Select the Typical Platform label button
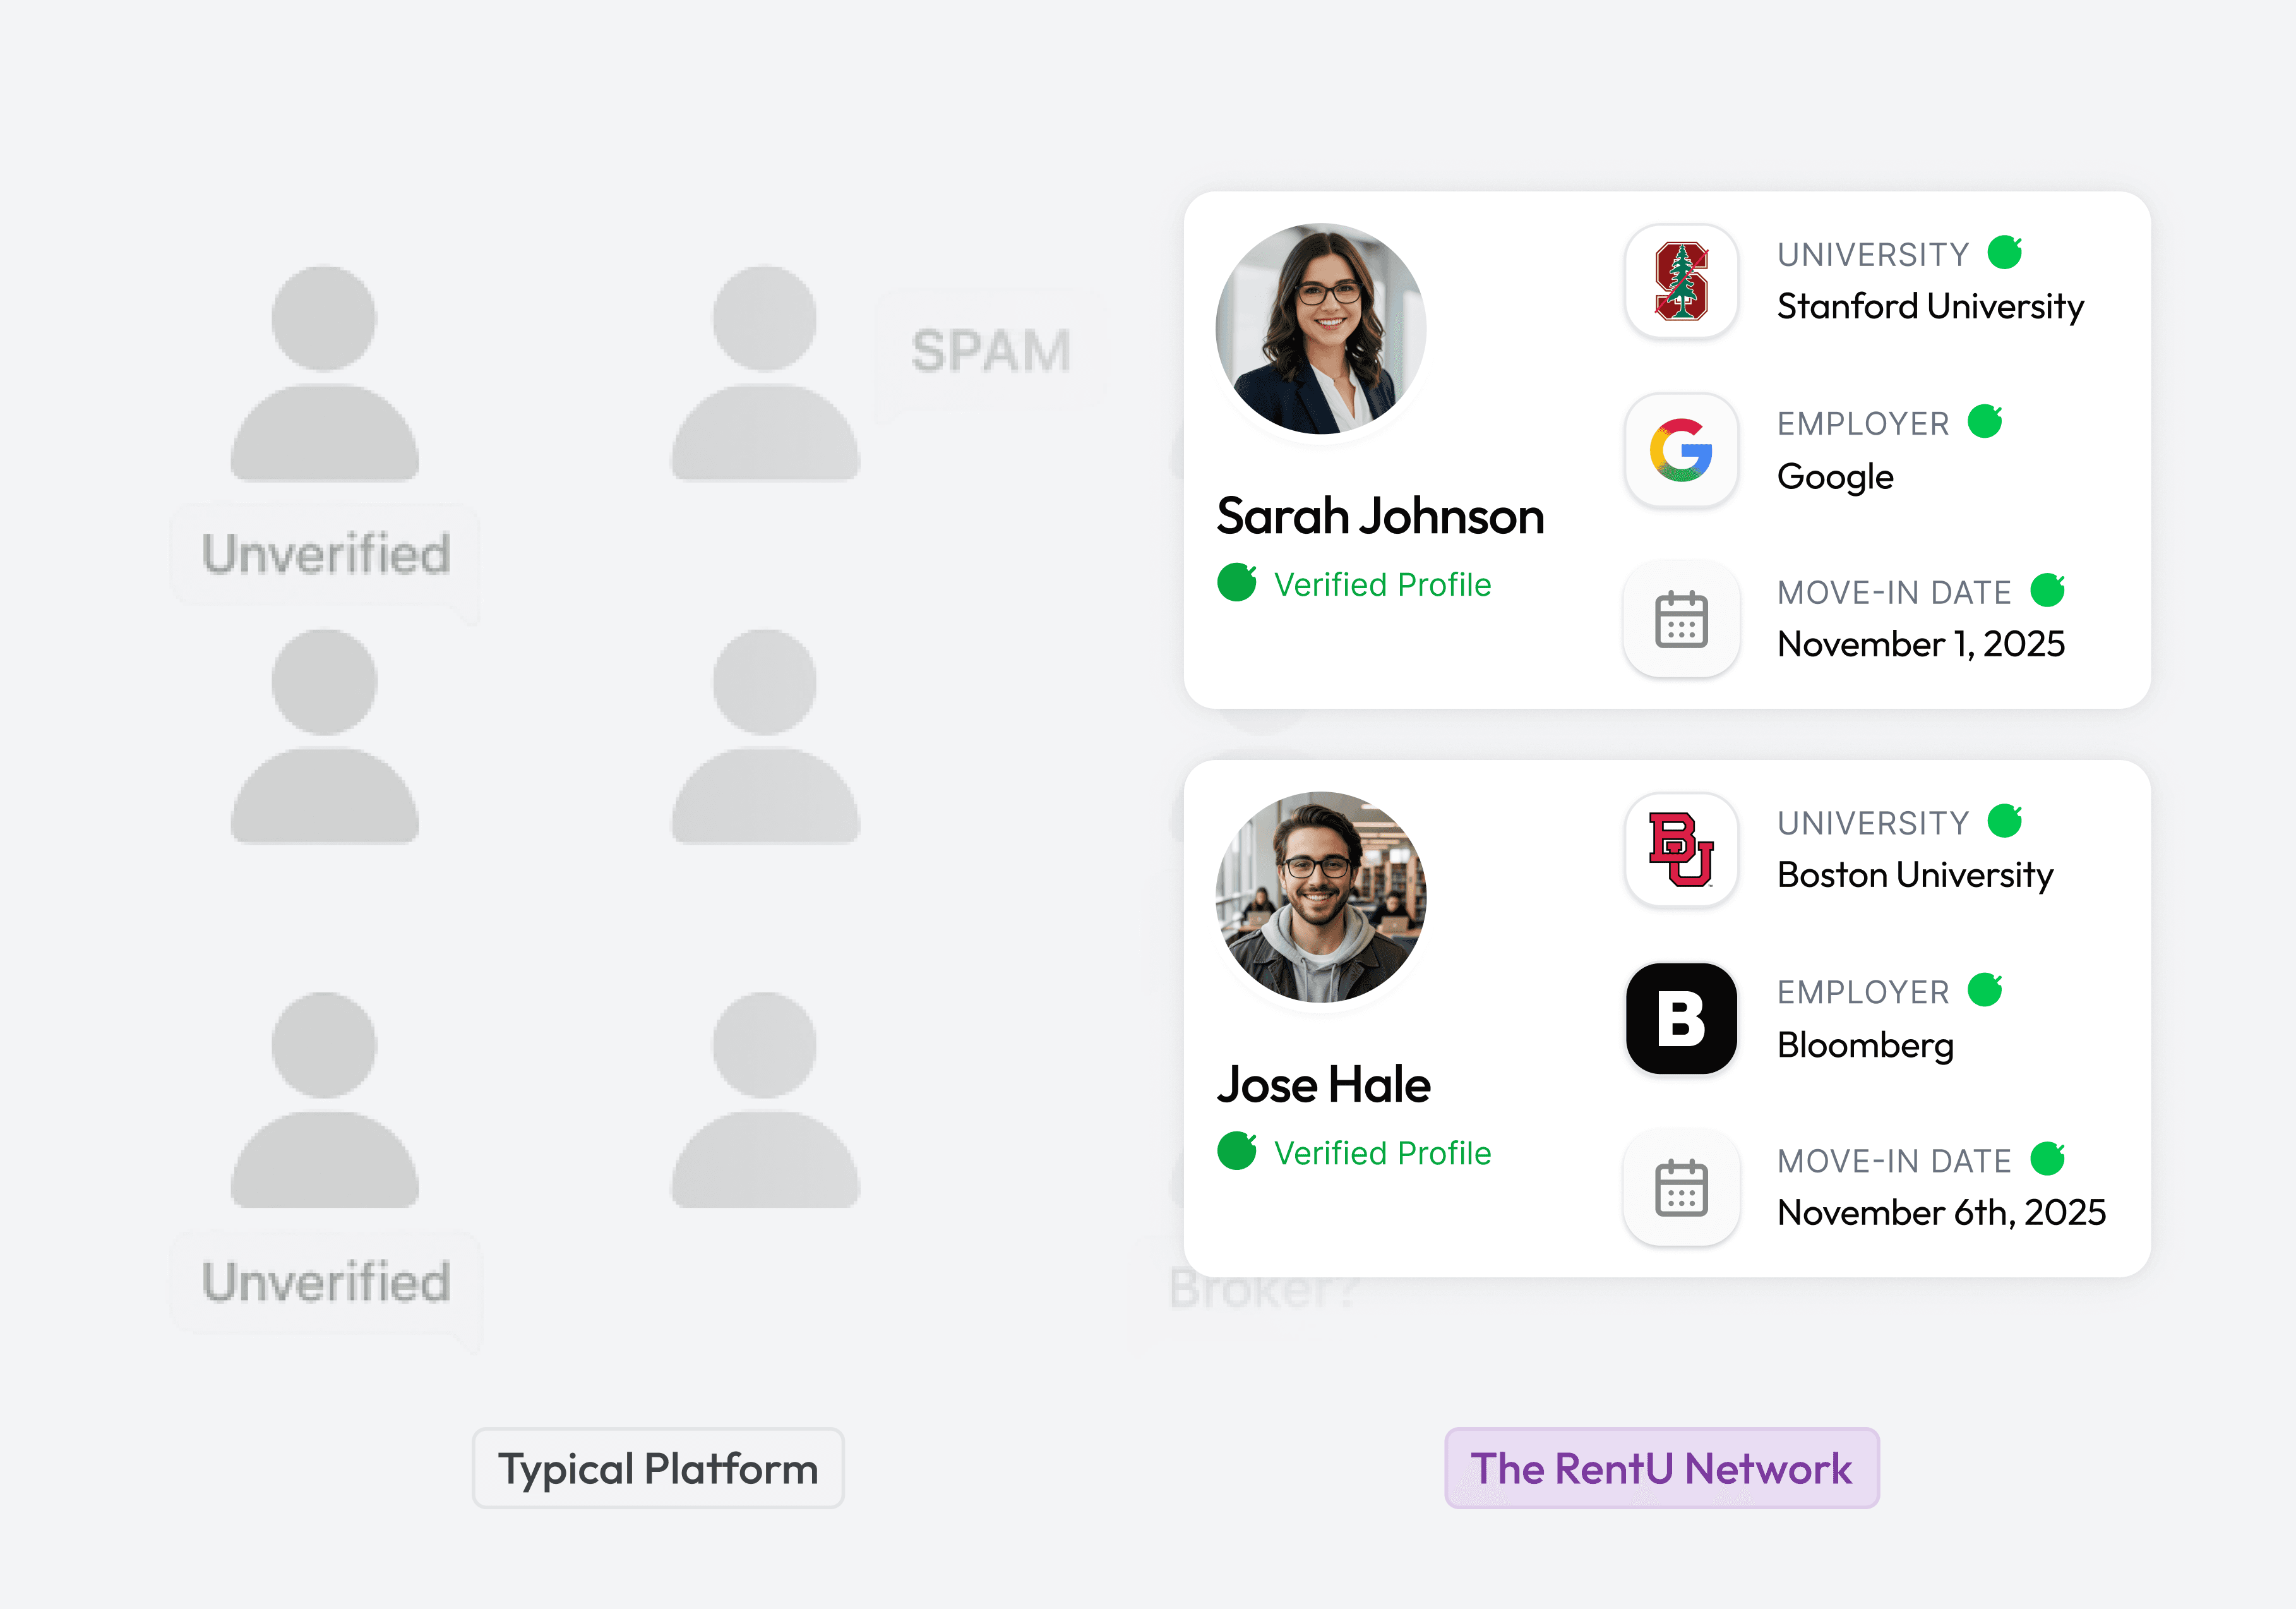 (x=658, y=1468)
